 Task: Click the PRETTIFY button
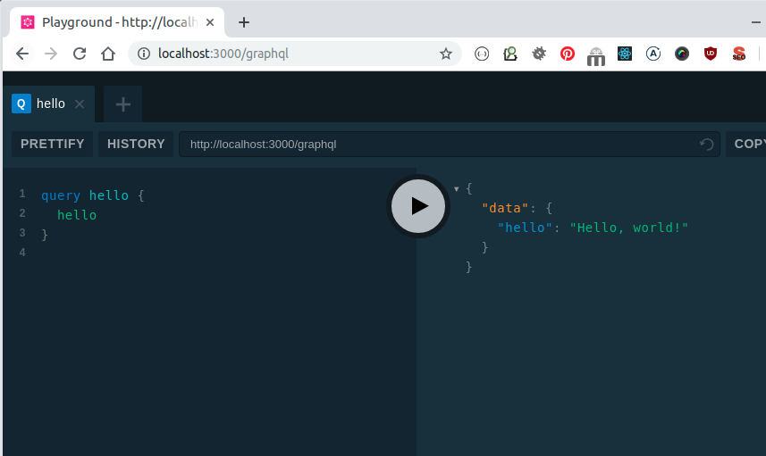pyautogui.click(x=52, y=144)
